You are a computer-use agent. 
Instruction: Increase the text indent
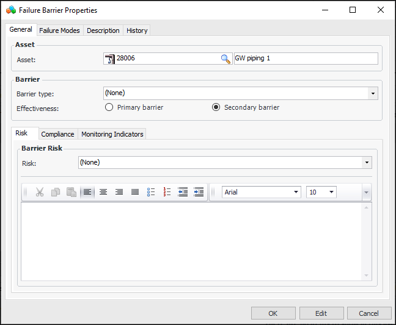coord(199,192)
